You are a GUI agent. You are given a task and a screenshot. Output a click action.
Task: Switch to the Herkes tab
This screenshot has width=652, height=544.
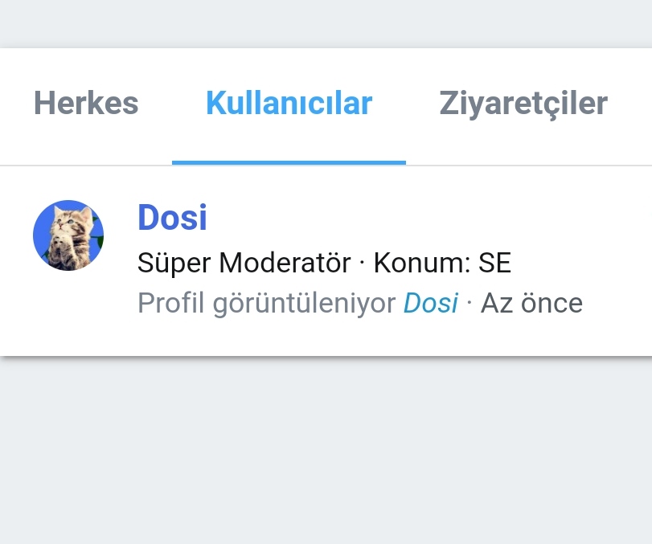(x=86, y=104)
